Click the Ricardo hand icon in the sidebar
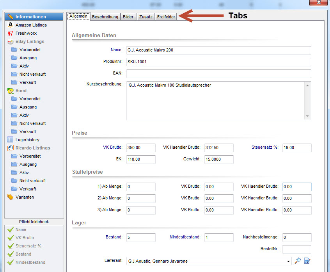 (x=10, y=148)
